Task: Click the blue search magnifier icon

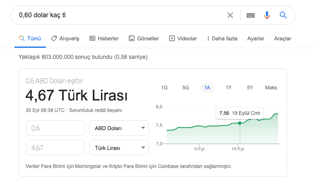Action: tap(283, 15)
